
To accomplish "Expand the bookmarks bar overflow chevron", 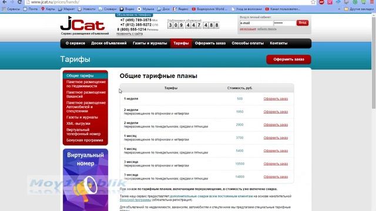I will click(339, 9).
